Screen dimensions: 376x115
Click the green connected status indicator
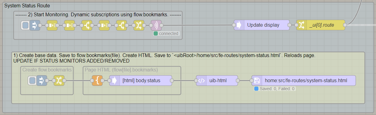coord(155,33)
